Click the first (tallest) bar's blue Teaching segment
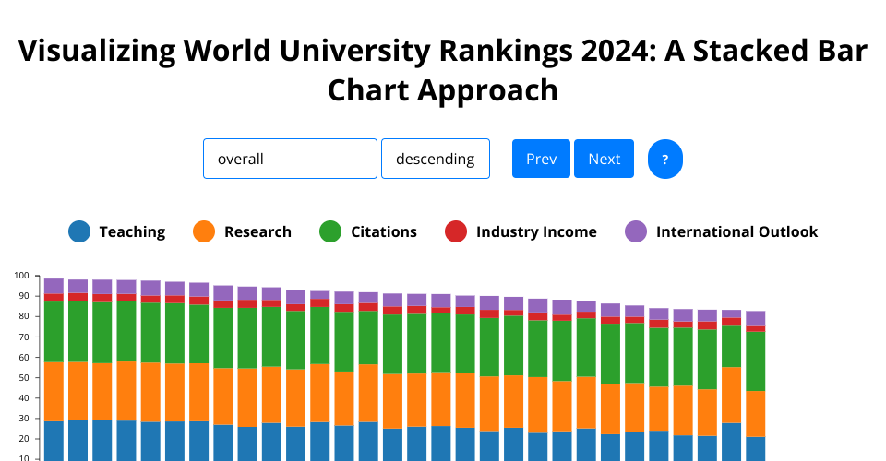Image resolution: width=886 pixels, height=461 pixels. click(x=54, y=440)
